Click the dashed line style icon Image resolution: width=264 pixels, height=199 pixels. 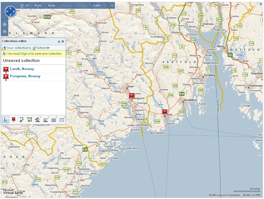click(x=61, y=120)
